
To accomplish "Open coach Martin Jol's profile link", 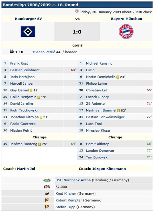I will pos(26,169).
